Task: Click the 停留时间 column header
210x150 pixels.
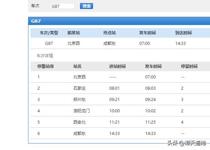Action: click(189, 66)
